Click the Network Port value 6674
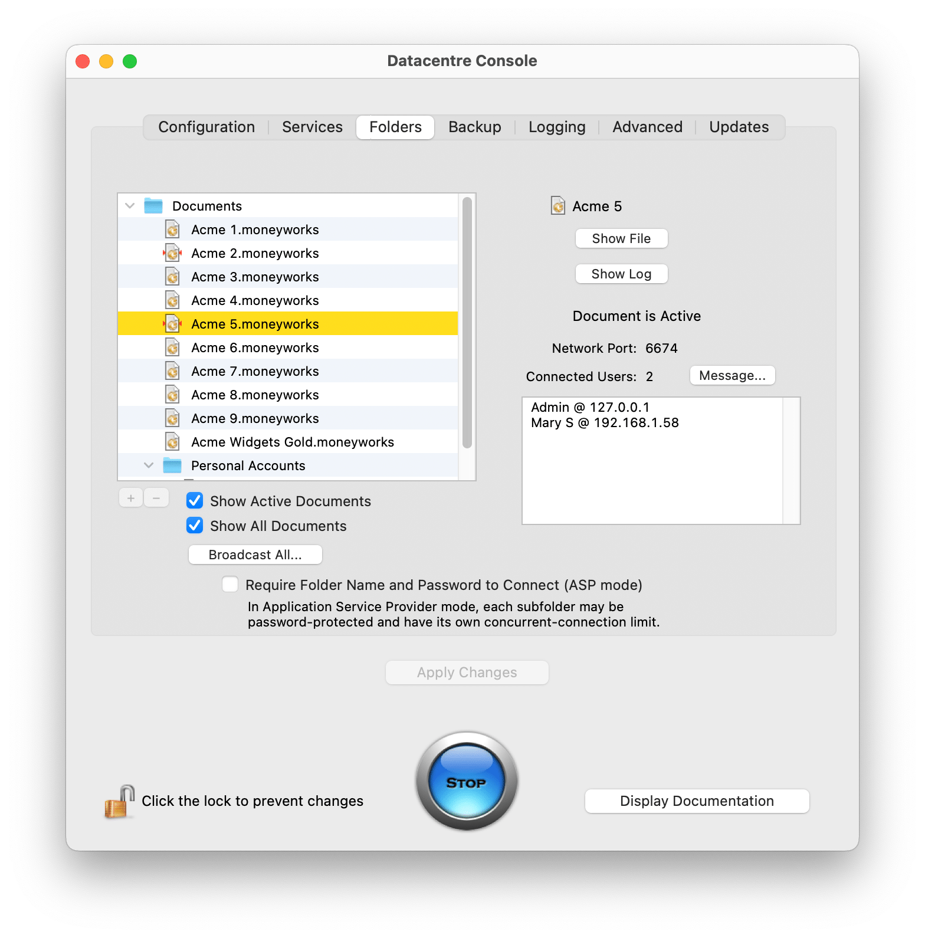925x938 pixels. [x=661, y=348]
